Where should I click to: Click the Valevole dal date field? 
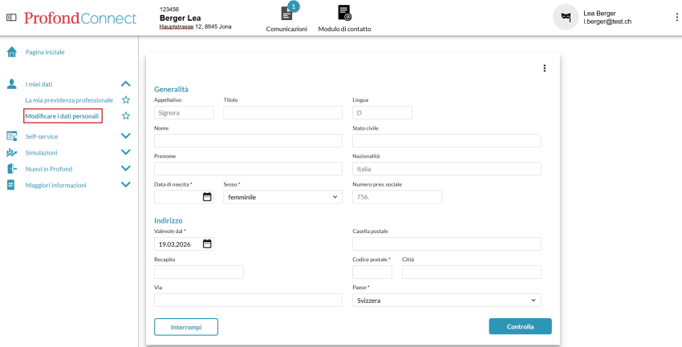click(184, 244)
